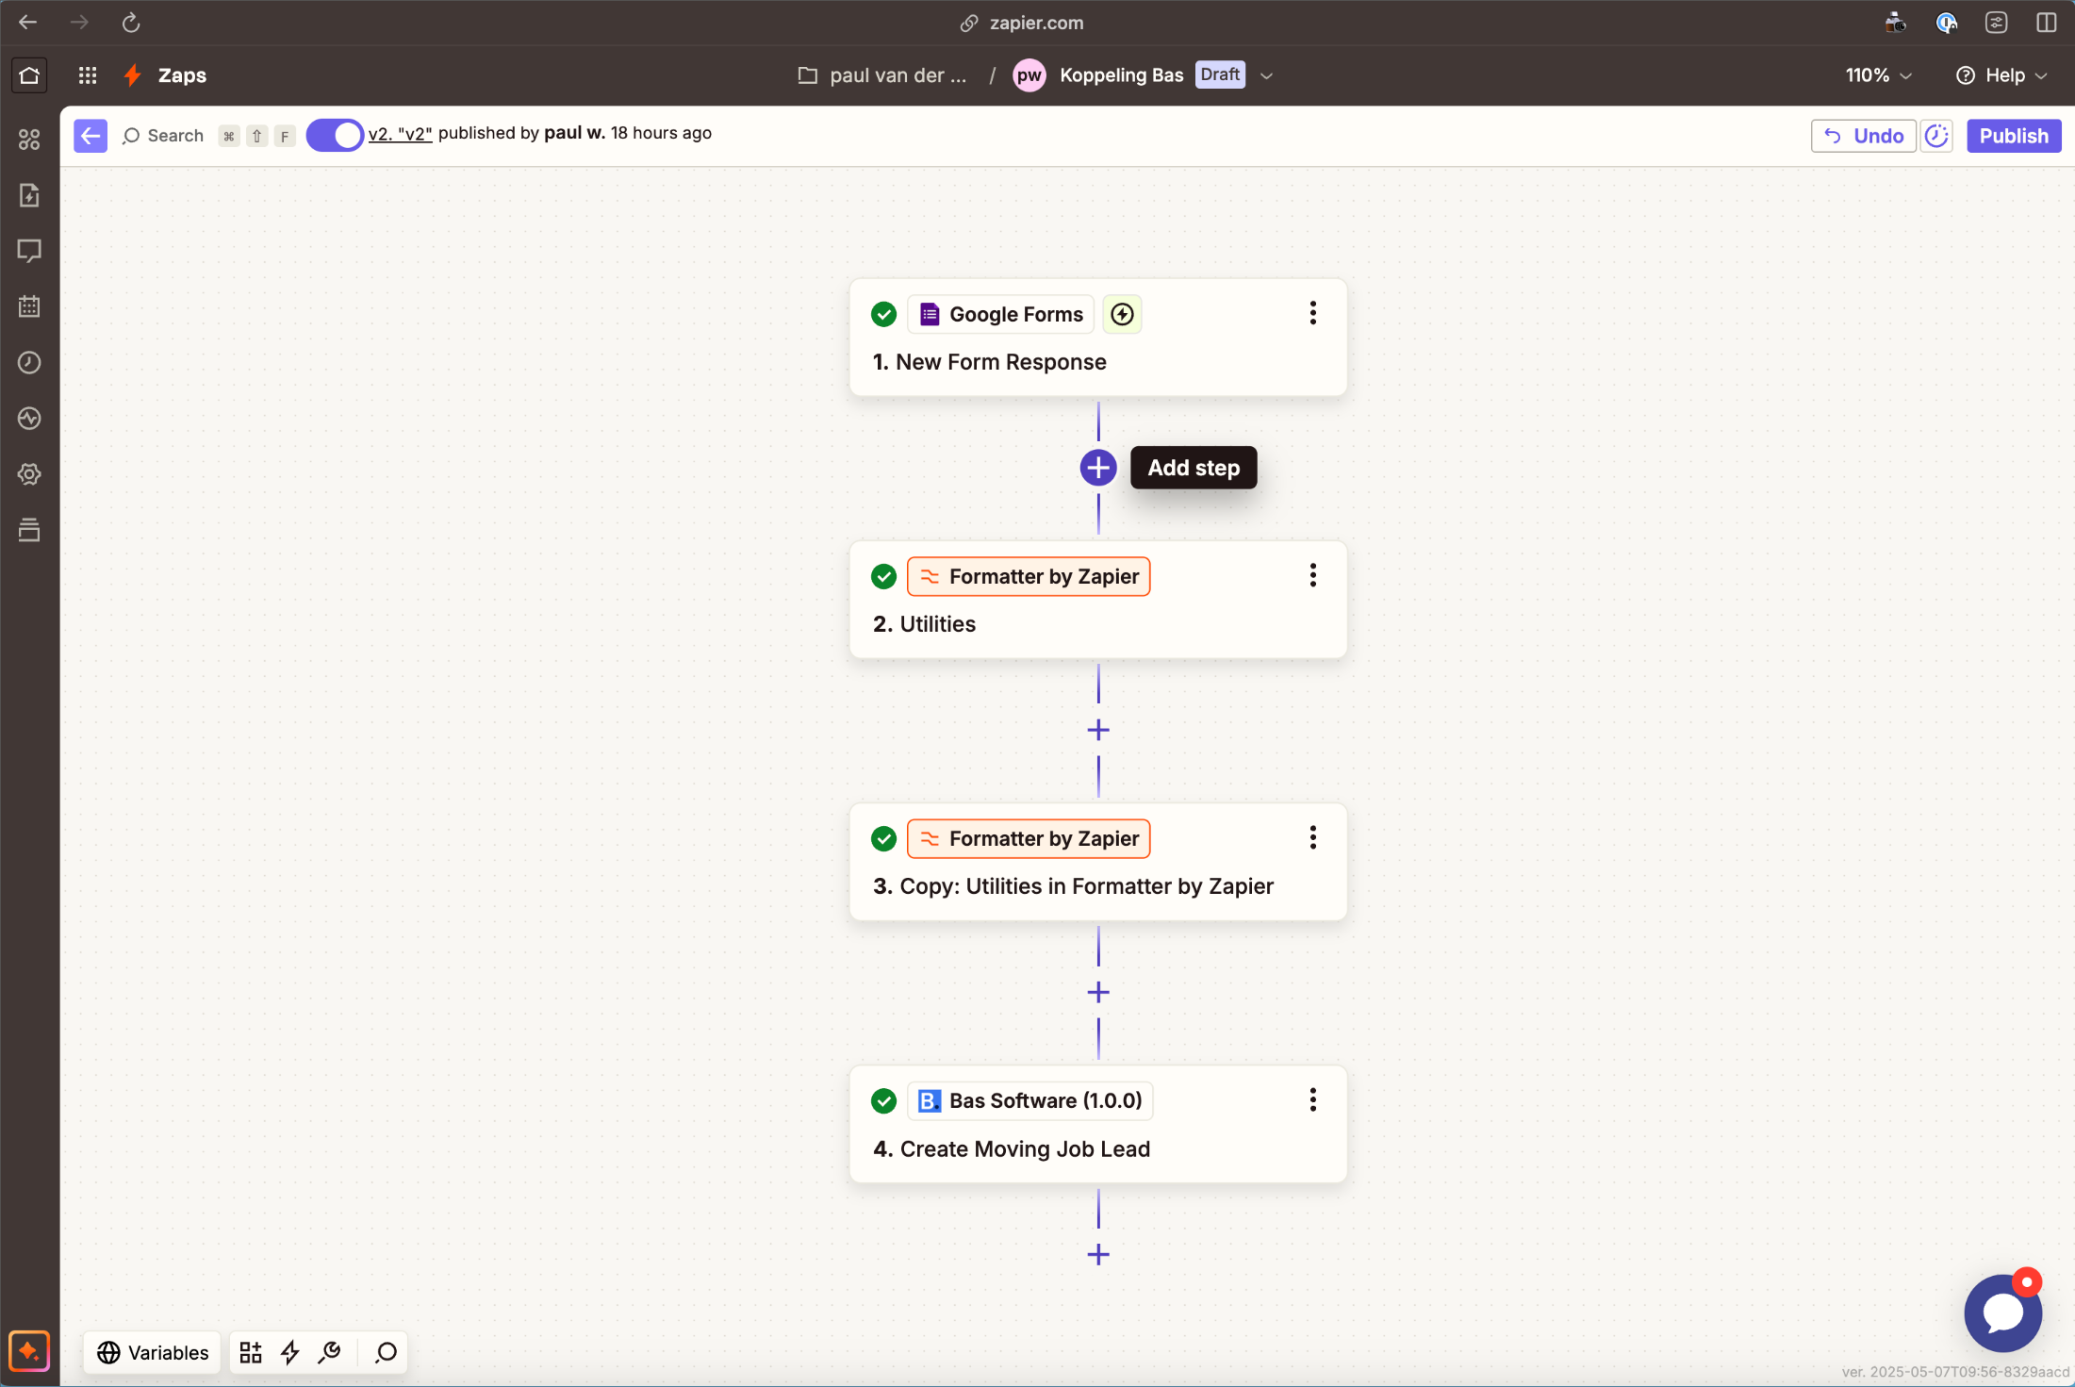Open the apps grid launcher
Image resolution: width=2075 pixels, height=1387 pixels.
point(88,75)
